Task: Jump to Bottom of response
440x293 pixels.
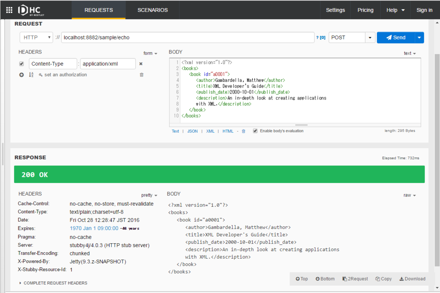Action: point(325,279)
